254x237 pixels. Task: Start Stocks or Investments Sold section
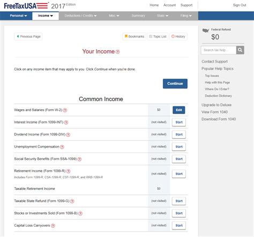tap(179, 213)
